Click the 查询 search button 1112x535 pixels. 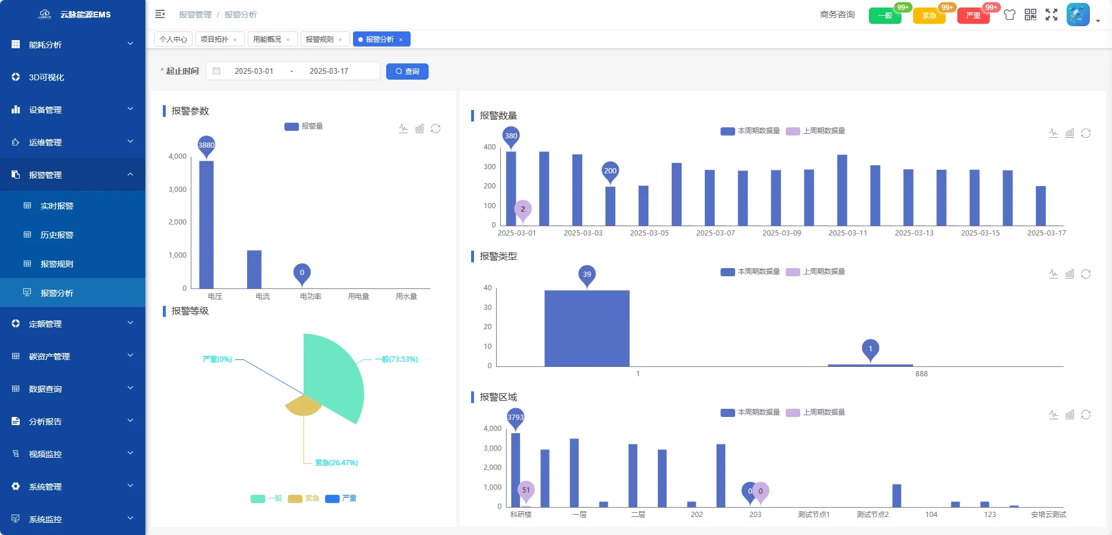tap(407, 71)
